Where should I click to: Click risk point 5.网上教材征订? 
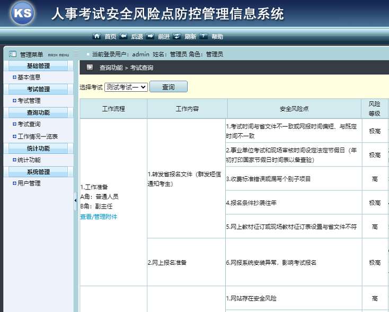point(294,227)
